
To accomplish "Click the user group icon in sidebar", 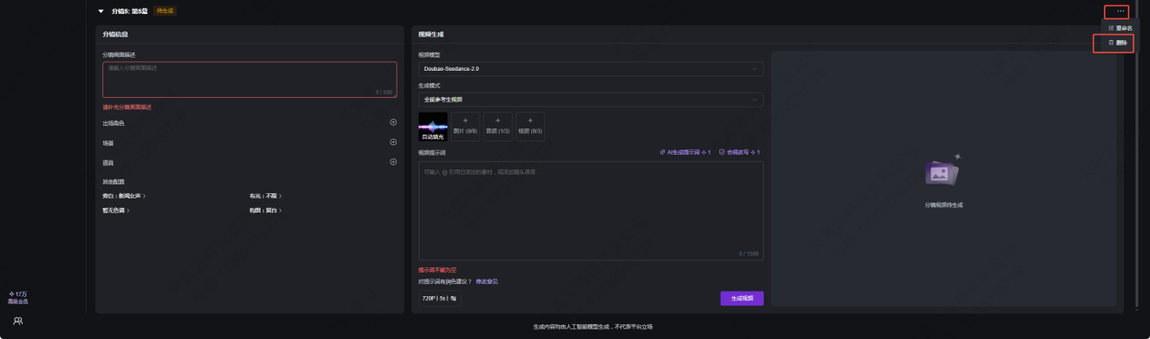I will pyautogui.click(x=17, y=321).
